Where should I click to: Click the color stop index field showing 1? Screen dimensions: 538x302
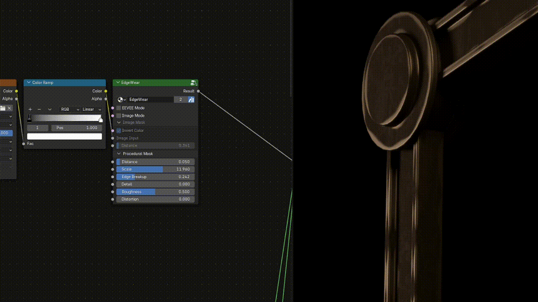coord(37,128)
